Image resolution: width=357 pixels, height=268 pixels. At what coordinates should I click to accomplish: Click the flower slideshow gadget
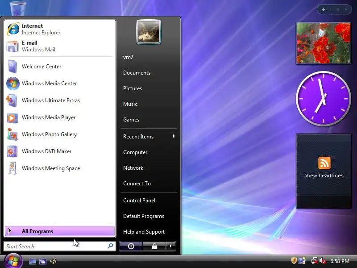(323, 43)
